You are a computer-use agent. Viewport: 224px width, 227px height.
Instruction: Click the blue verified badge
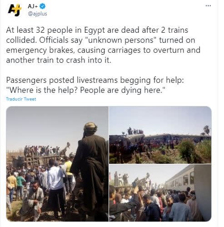(x=43, y=6)
